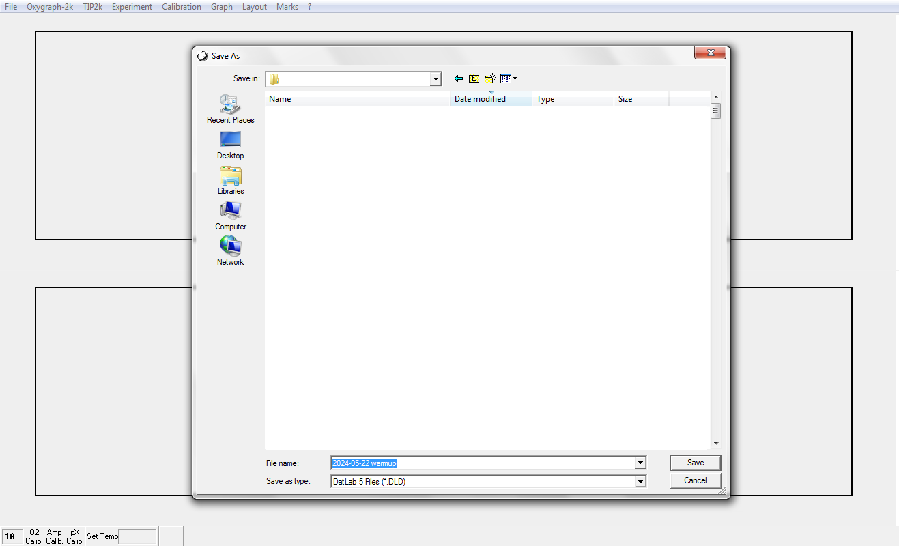Image resolution: width=899 pixels, height=546 pixels.
Task: Open the Experiment menu
Action: click(x=132, y=7)
